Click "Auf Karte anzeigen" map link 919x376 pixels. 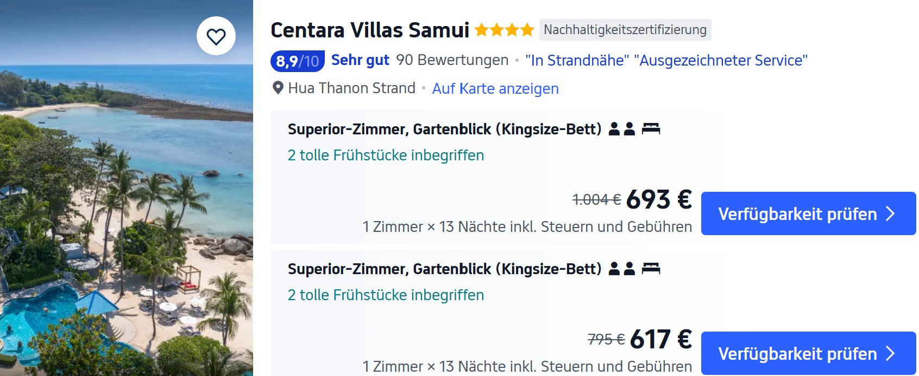(495, 88)
